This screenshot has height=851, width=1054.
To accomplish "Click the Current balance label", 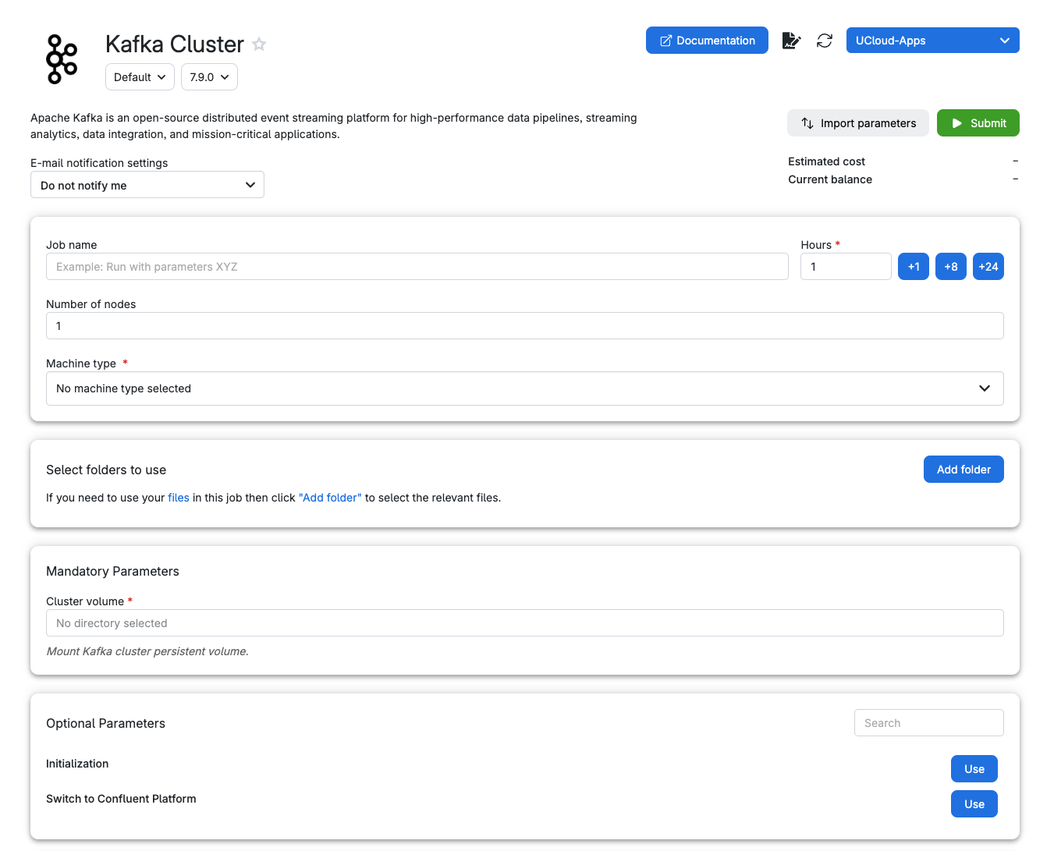I will pos(830,179).
